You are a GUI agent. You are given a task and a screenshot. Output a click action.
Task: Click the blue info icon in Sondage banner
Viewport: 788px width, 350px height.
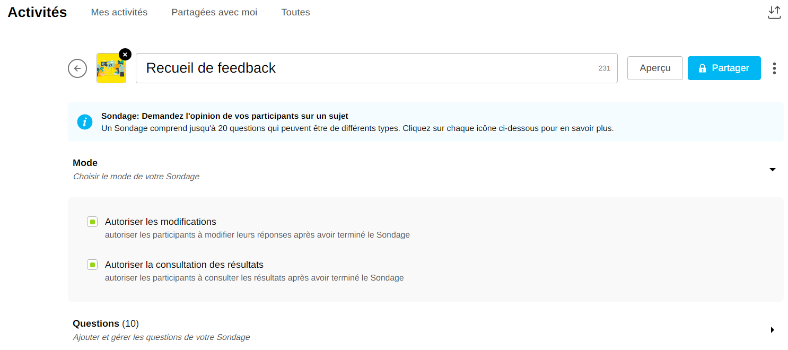(x=85, y=122)
